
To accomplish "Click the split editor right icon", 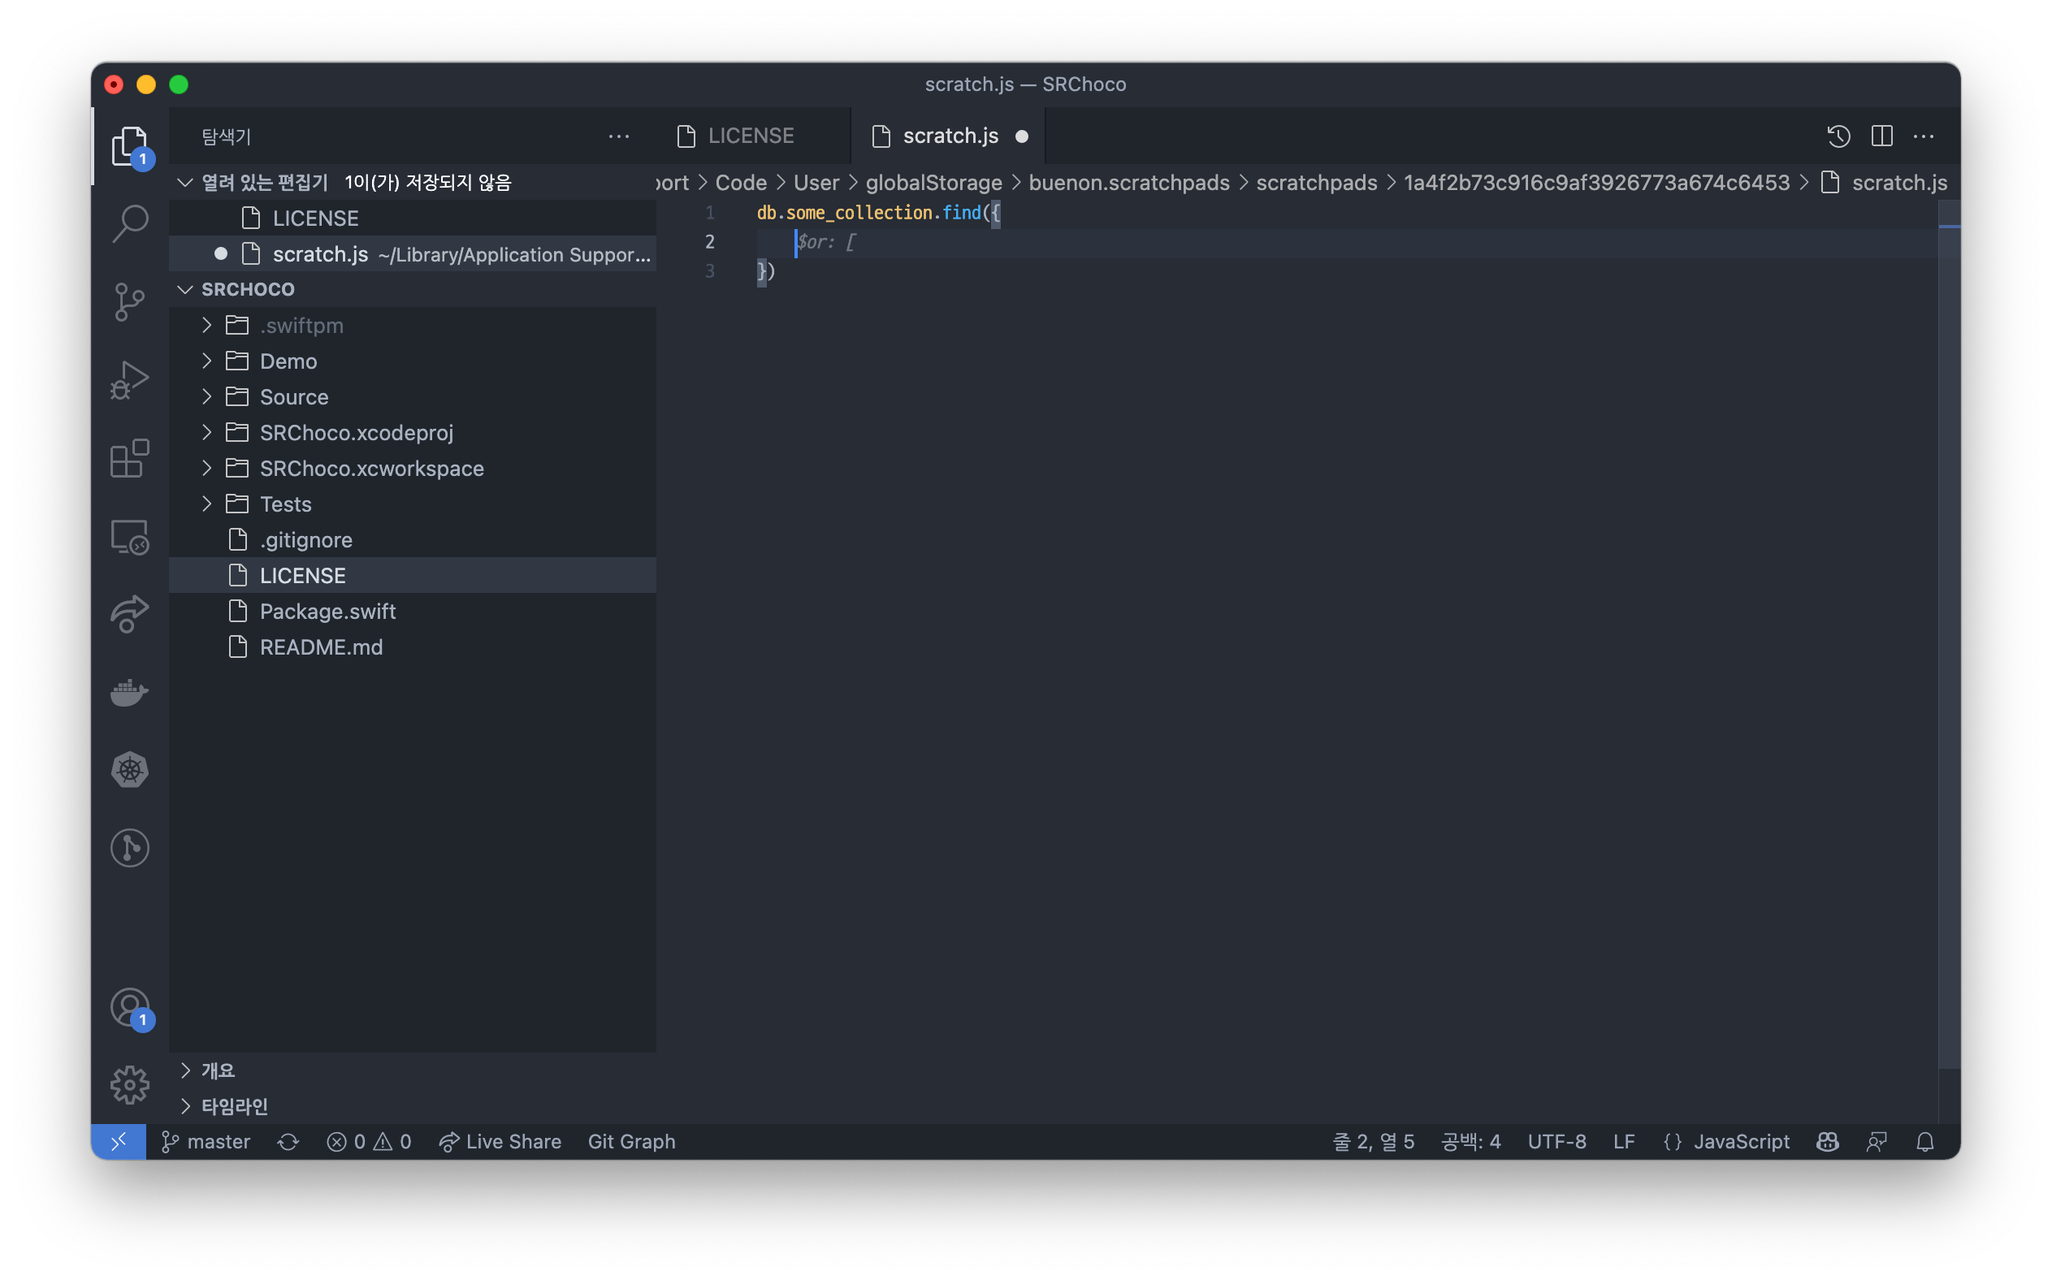I will [x=1881, y=136].
